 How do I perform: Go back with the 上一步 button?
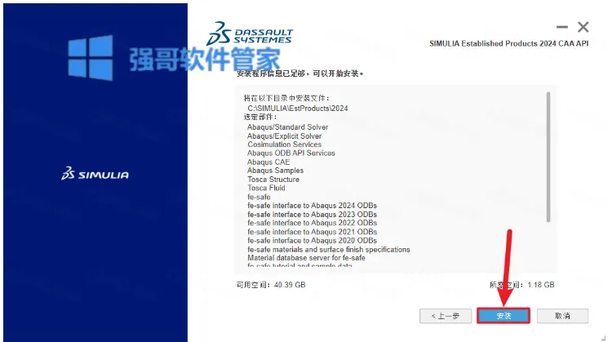tap(446, 316)
